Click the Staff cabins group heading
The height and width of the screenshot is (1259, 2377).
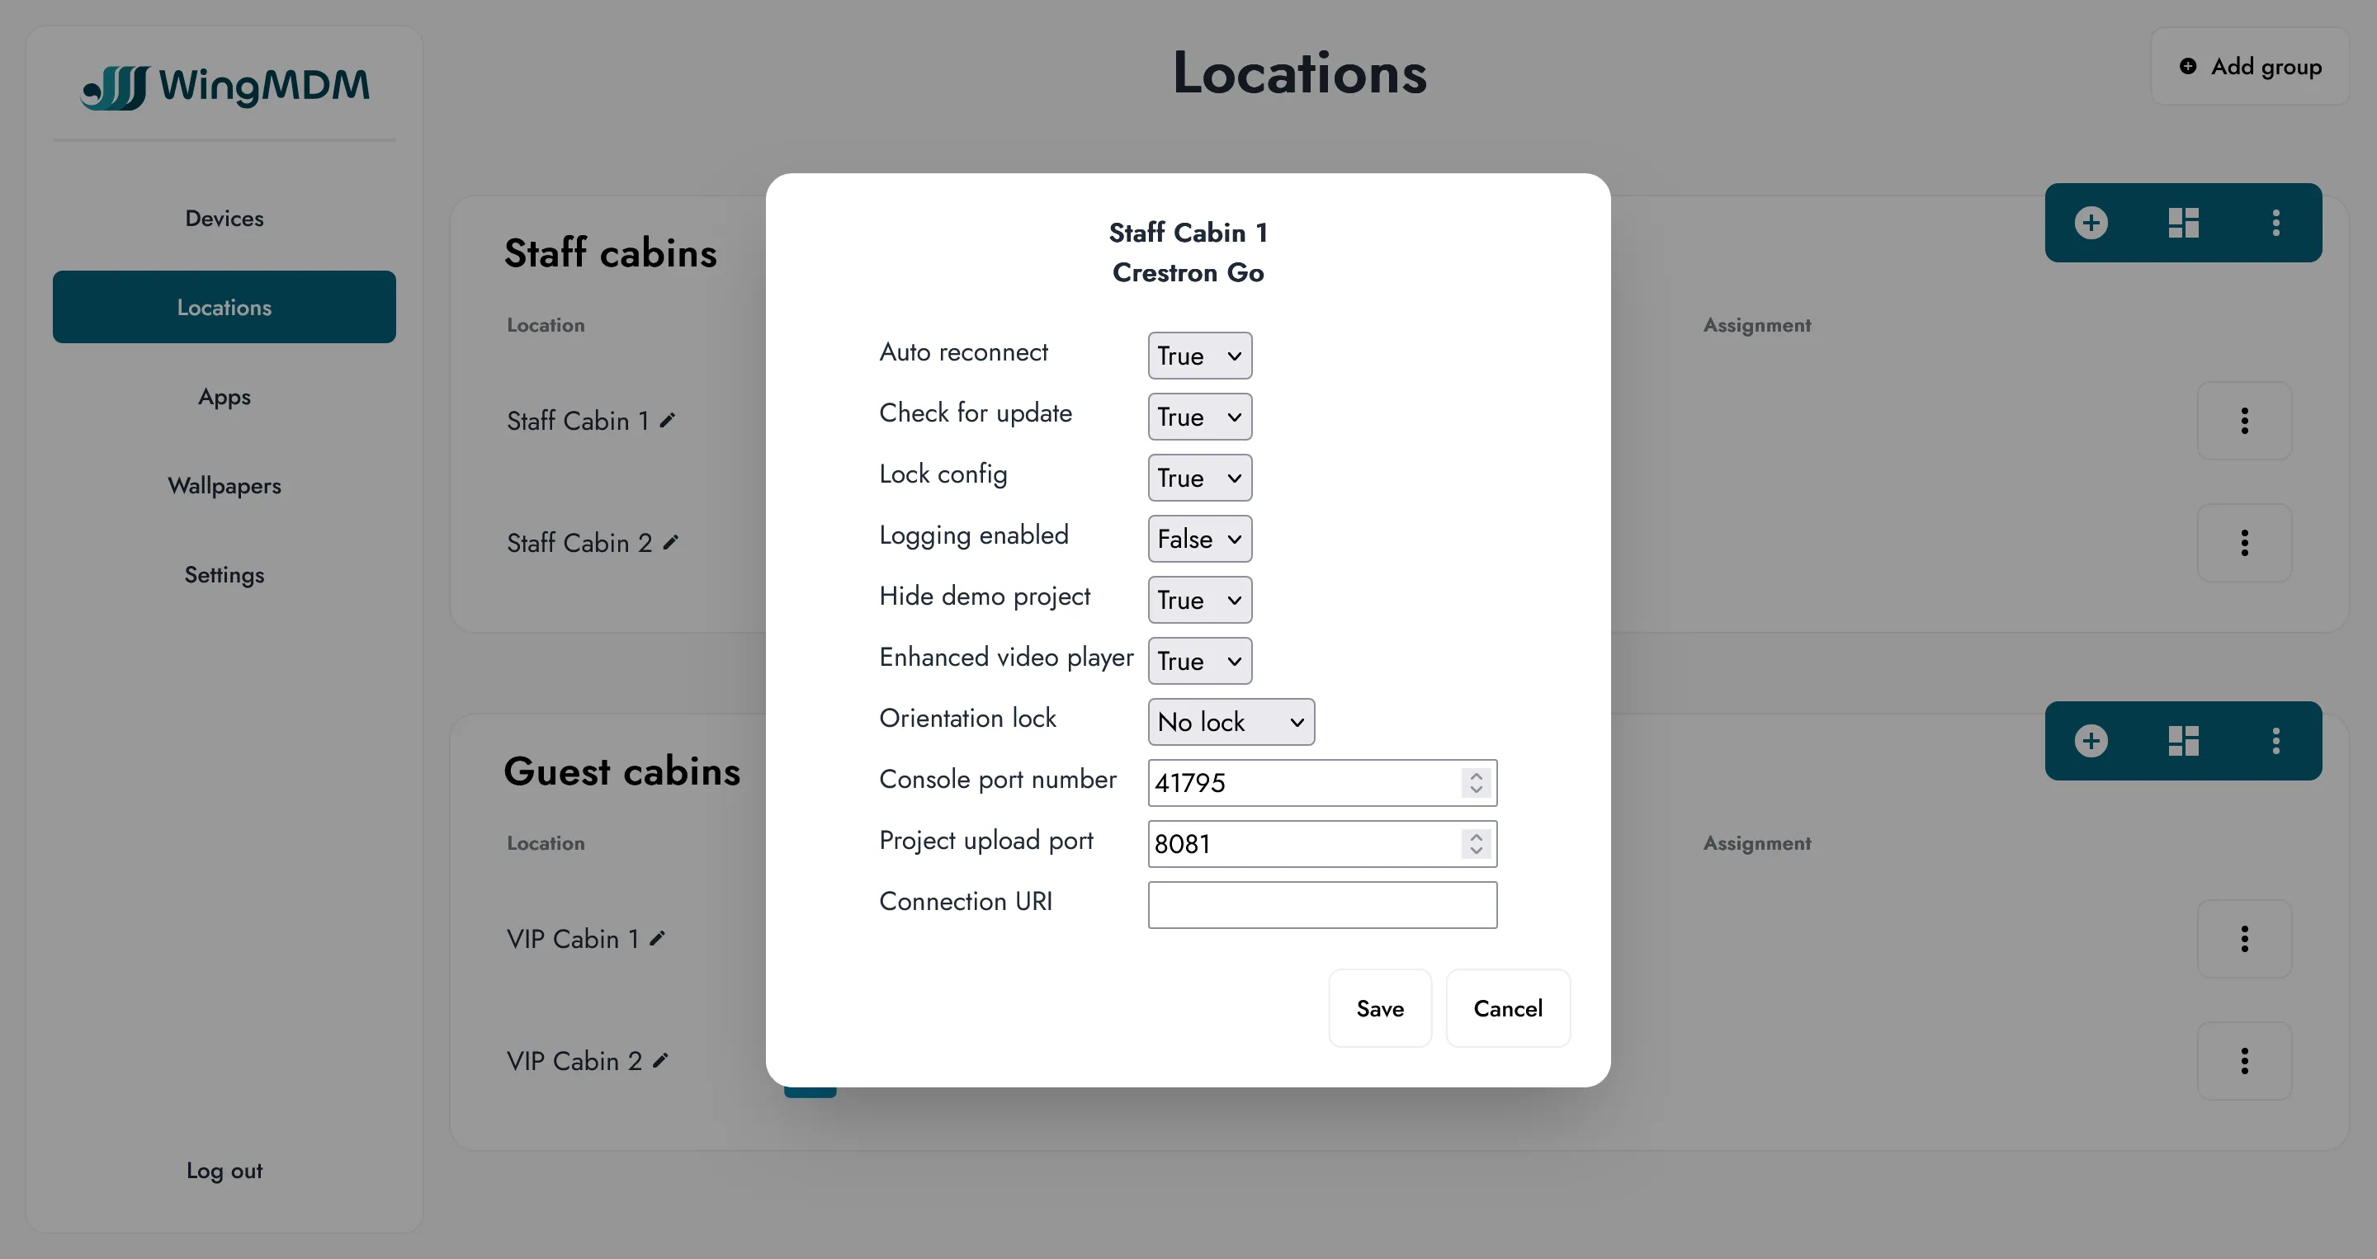point(610,252)
